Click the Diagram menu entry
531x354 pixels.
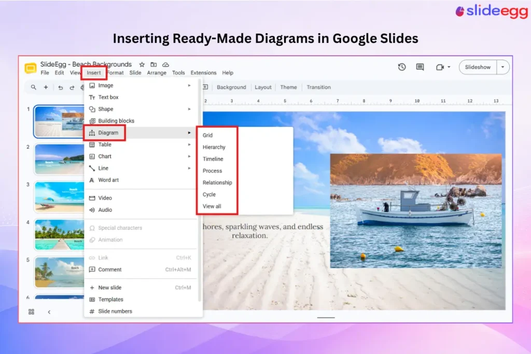[140, 133]
